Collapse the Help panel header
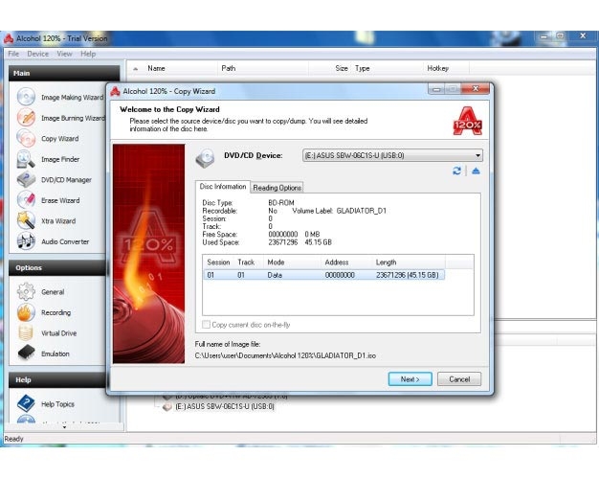 57,380
